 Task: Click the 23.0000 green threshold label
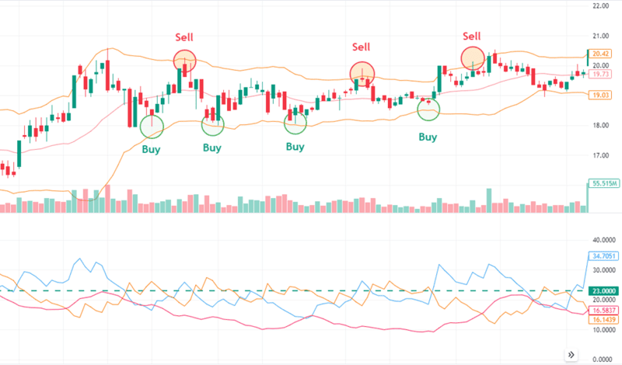coord(603,291)
